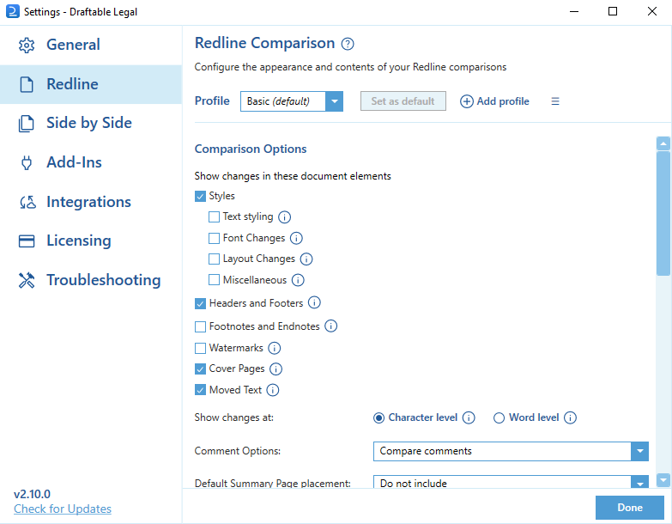Expand Default Summary Page placement dropdown
The image size is (672, 524).
click(511, 482)
